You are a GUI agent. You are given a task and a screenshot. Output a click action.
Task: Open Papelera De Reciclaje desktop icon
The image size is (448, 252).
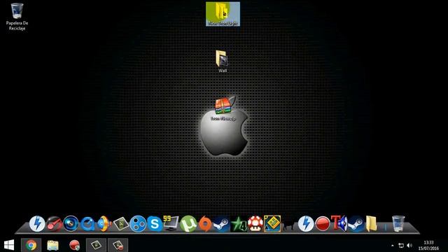pyautogui.click(x=17, y=16)
